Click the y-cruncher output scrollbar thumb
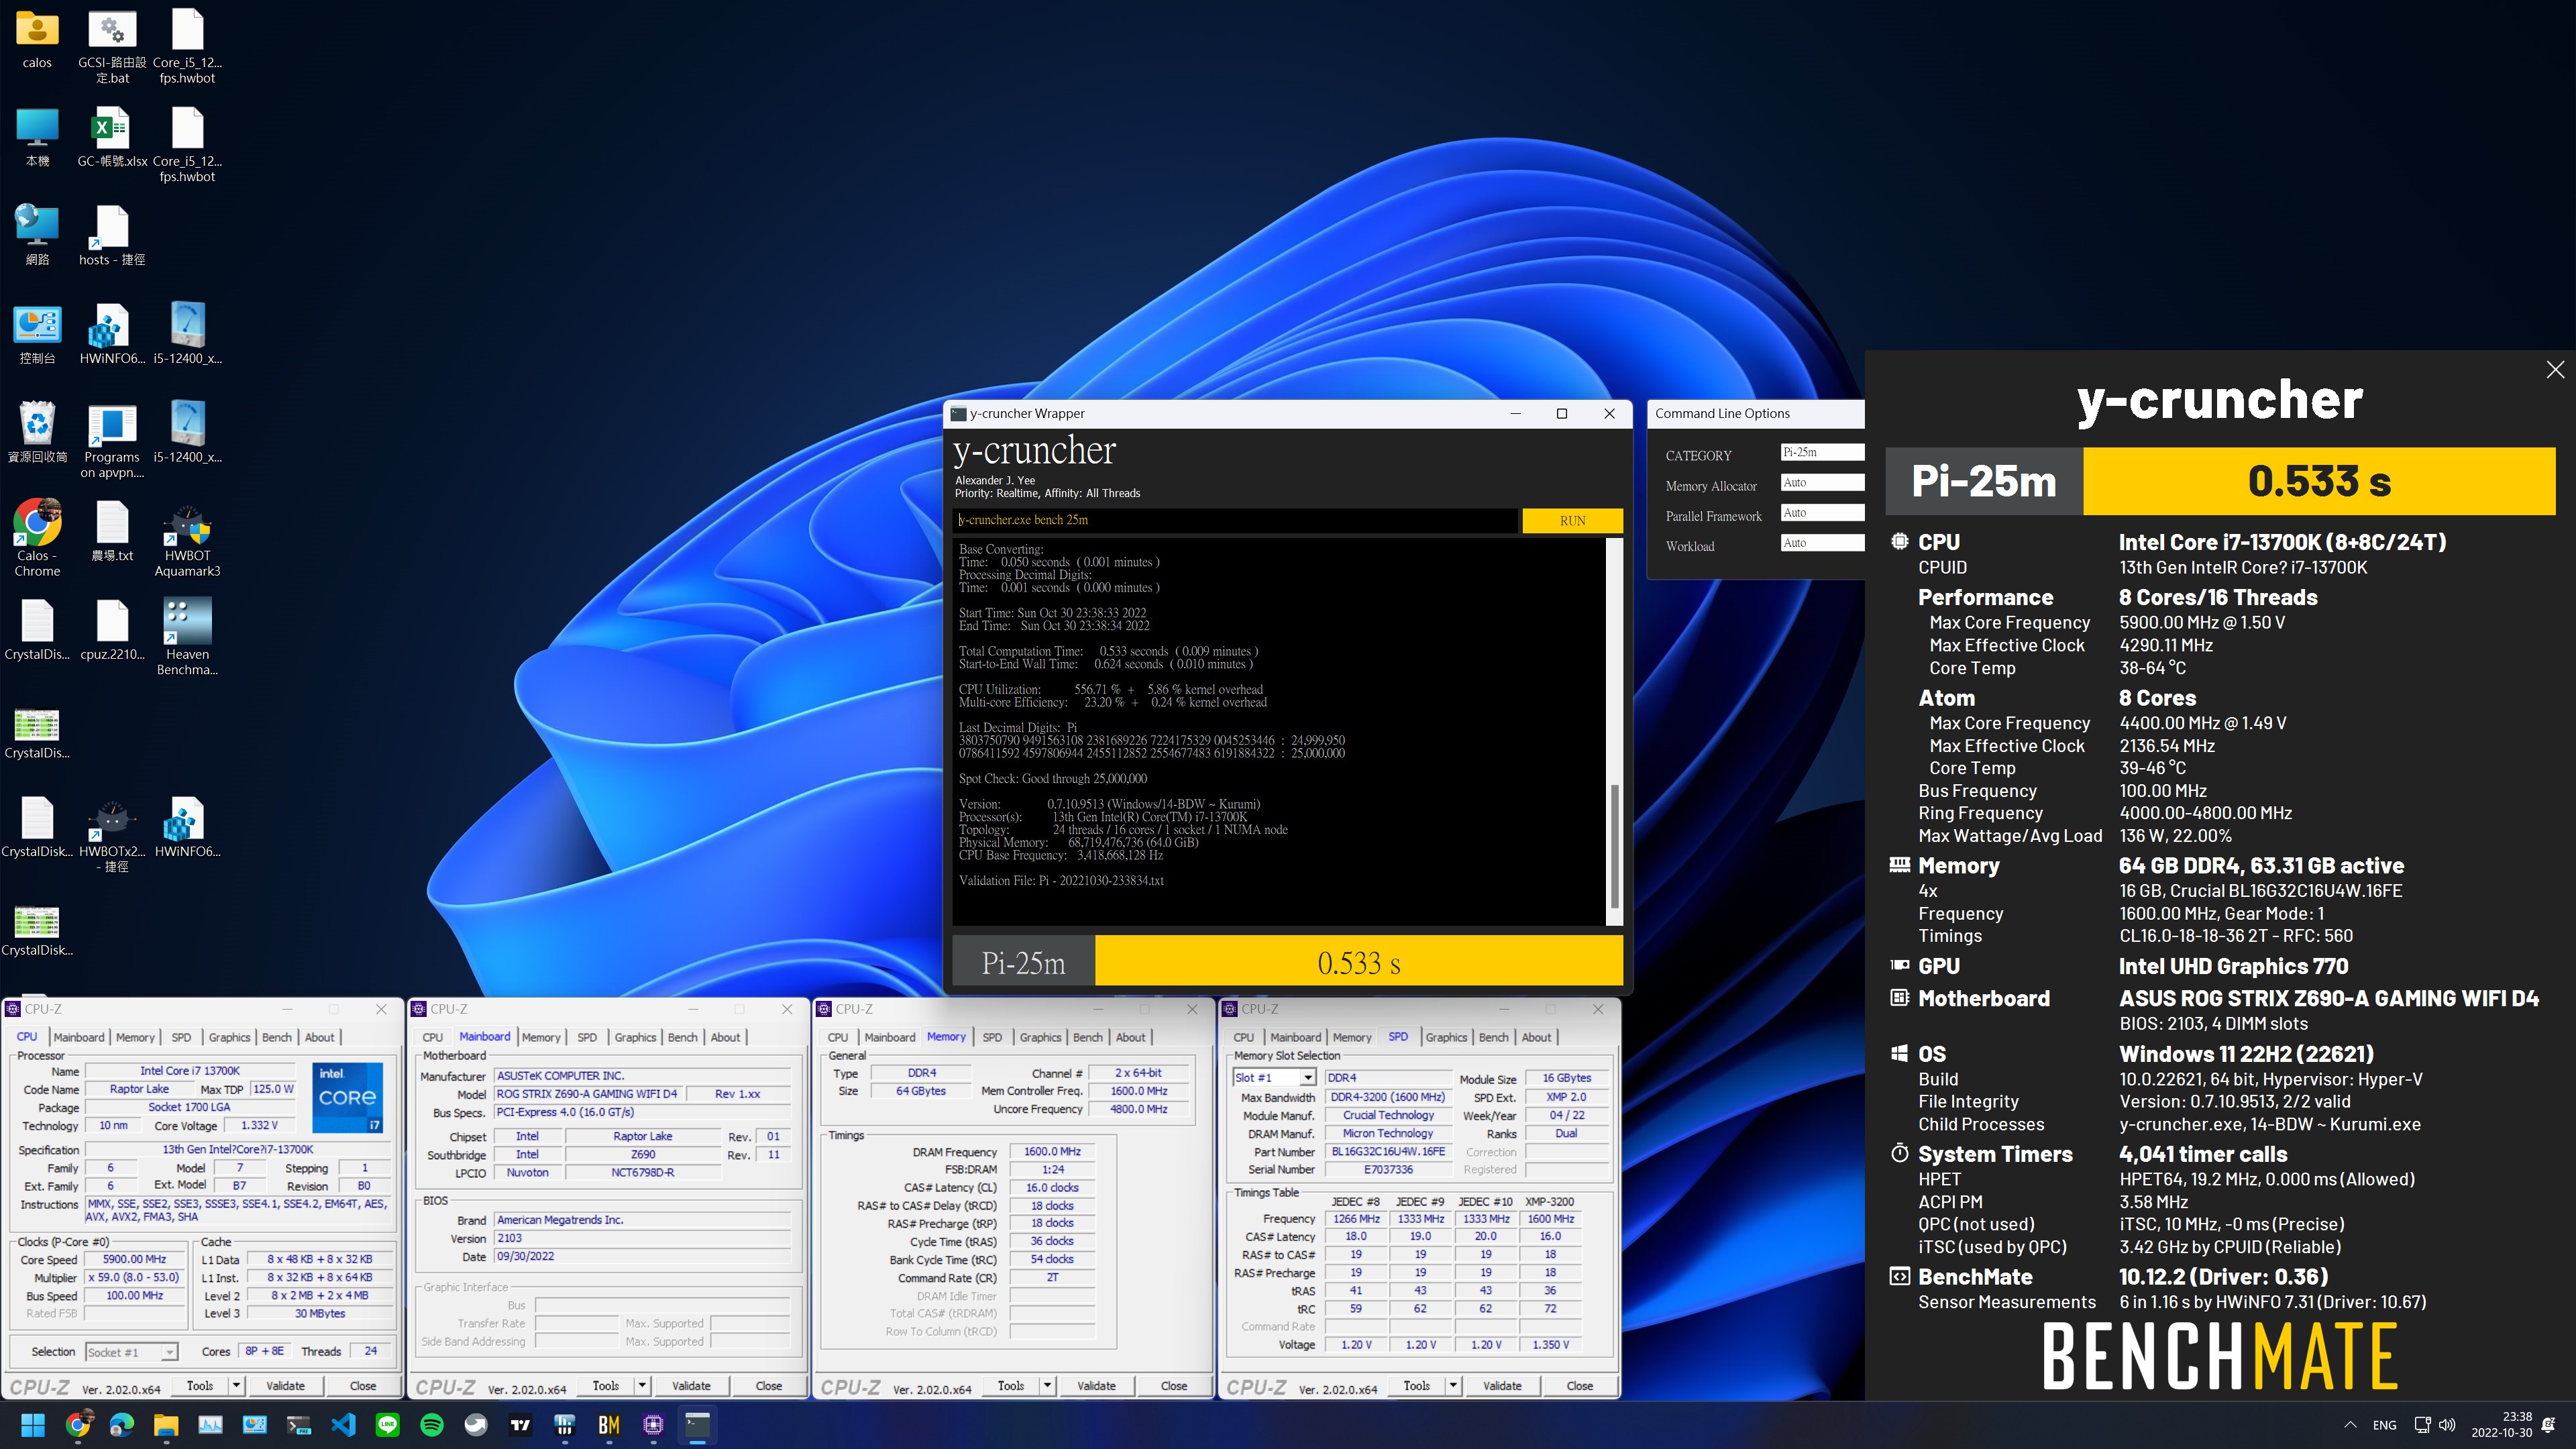 [1614, 845]
